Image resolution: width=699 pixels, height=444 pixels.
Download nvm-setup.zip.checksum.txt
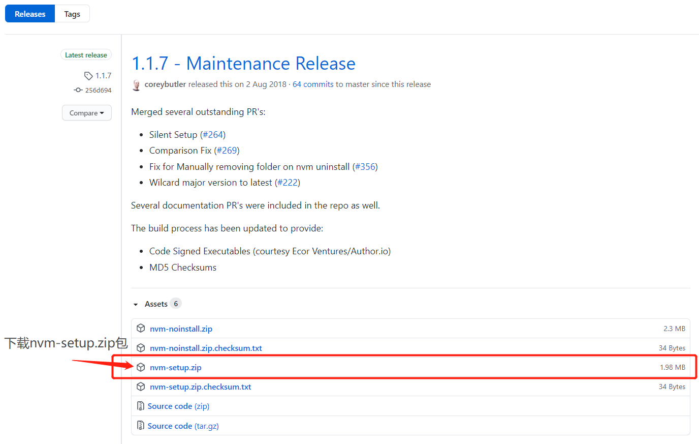200,387
